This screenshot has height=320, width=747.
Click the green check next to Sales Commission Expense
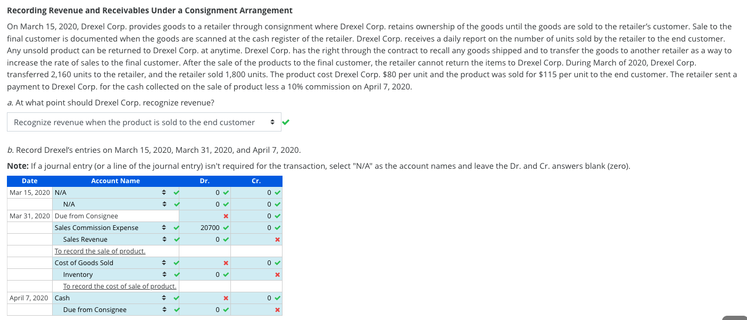(176, 227)
